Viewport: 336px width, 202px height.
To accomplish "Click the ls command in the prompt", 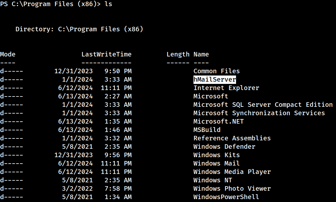I will coord(108,4).
